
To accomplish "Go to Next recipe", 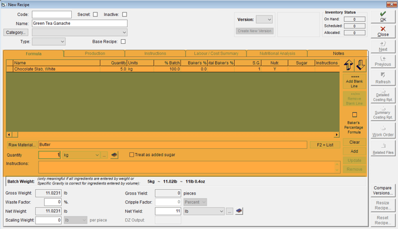I will (x=383, y=46).
